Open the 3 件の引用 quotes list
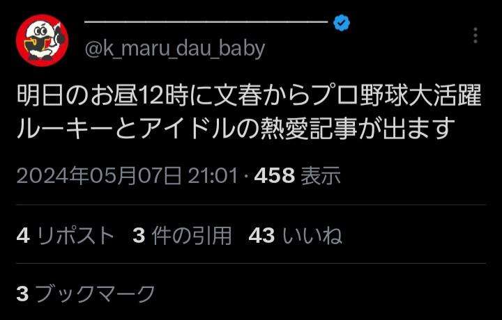 pos(182,236)
